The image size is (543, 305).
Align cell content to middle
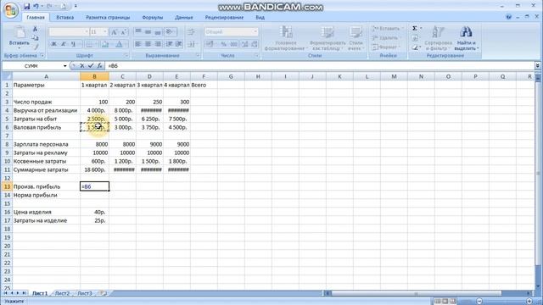[x=148, y=32]
